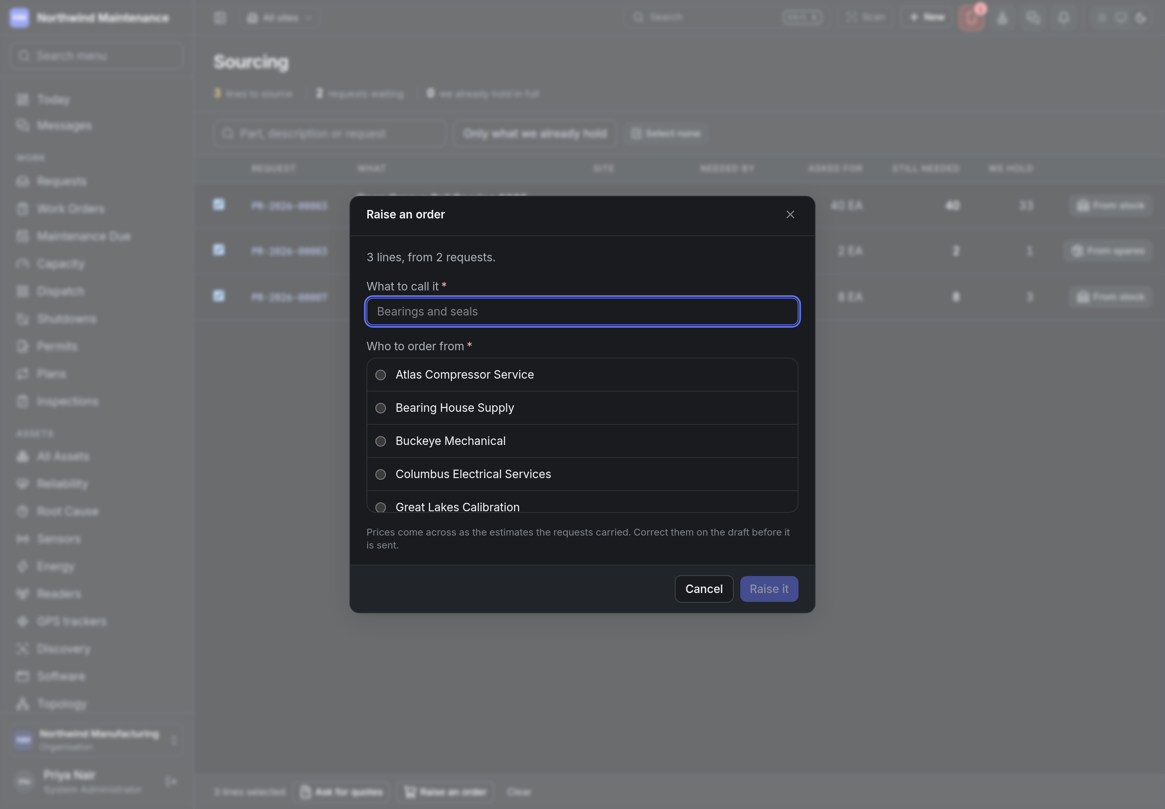Click the Scan button in top bar

866,17
